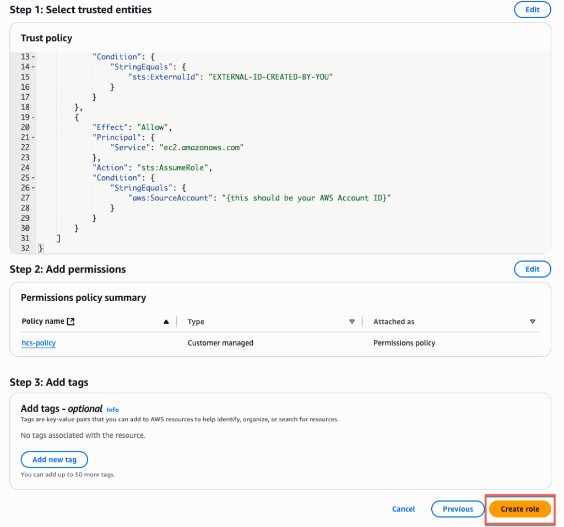
Task: Collapse the Condition block at line 25
Action: (33, 178)
